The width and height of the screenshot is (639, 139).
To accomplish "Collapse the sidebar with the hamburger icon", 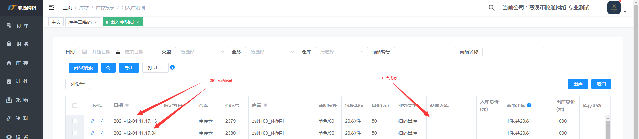I will (x=52, y=7).
